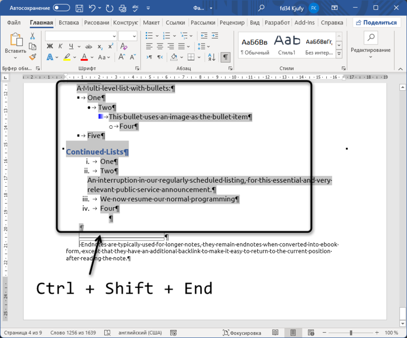
Task: Adjust the zoom slider handle
Action: pos(351,333)
